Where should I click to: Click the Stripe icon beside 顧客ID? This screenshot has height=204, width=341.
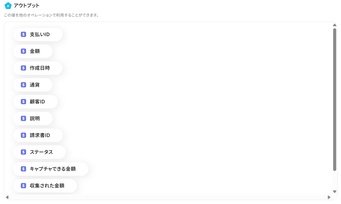tap(23, 102)
